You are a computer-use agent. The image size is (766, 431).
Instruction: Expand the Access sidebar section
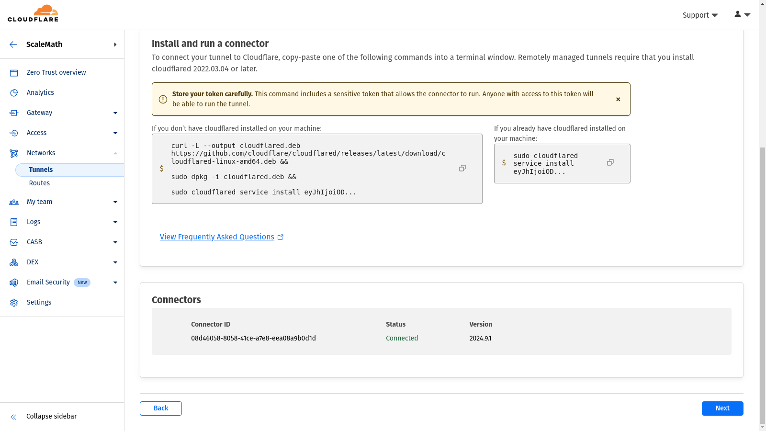(115, 133)
